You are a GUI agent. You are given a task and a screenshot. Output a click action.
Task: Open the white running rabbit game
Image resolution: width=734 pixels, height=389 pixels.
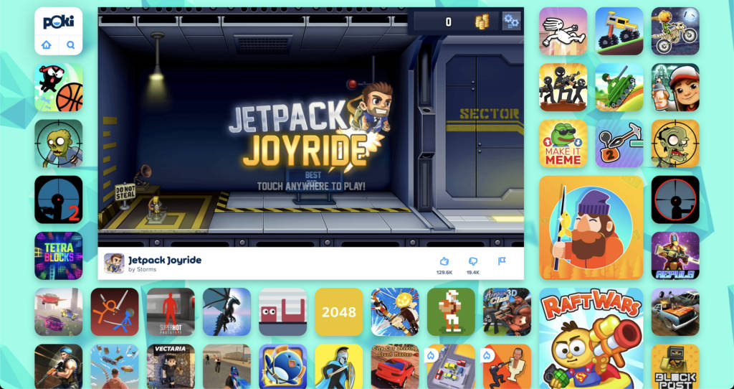(563, 31)
